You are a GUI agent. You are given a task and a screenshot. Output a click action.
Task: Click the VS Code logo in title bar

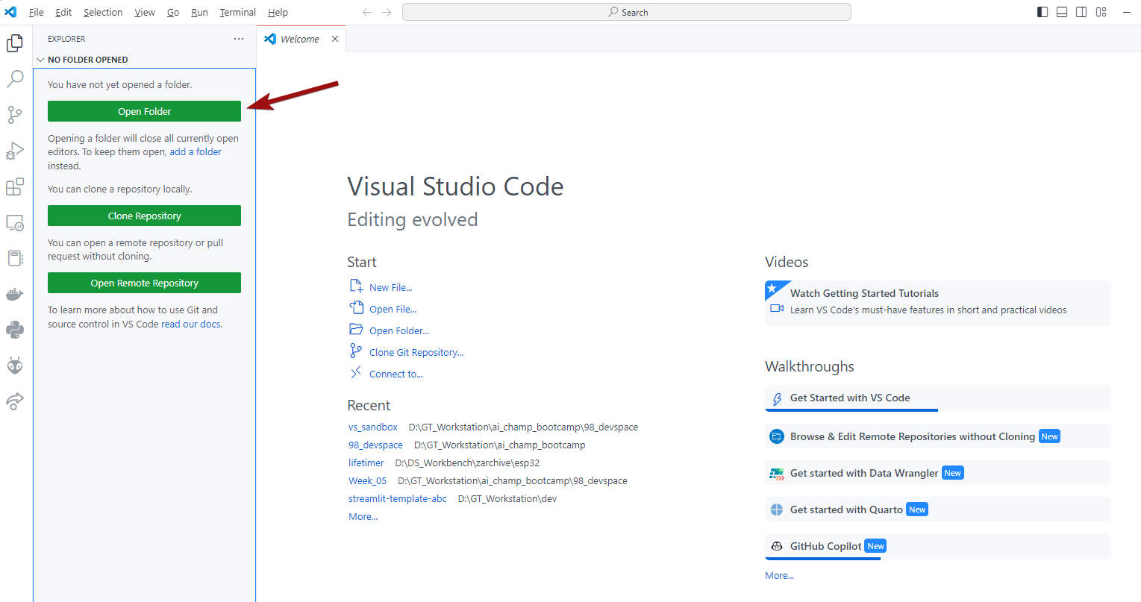[x=10, y=12]
